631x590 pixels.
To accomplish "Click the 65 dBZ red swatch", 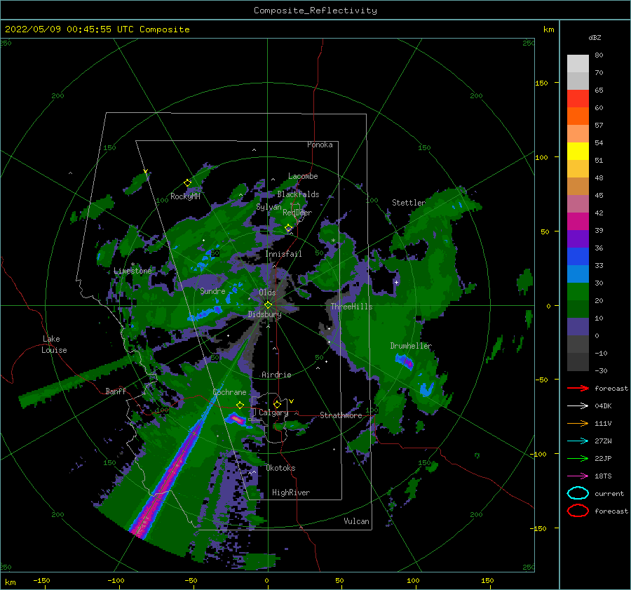I will [x=578, y=98].
